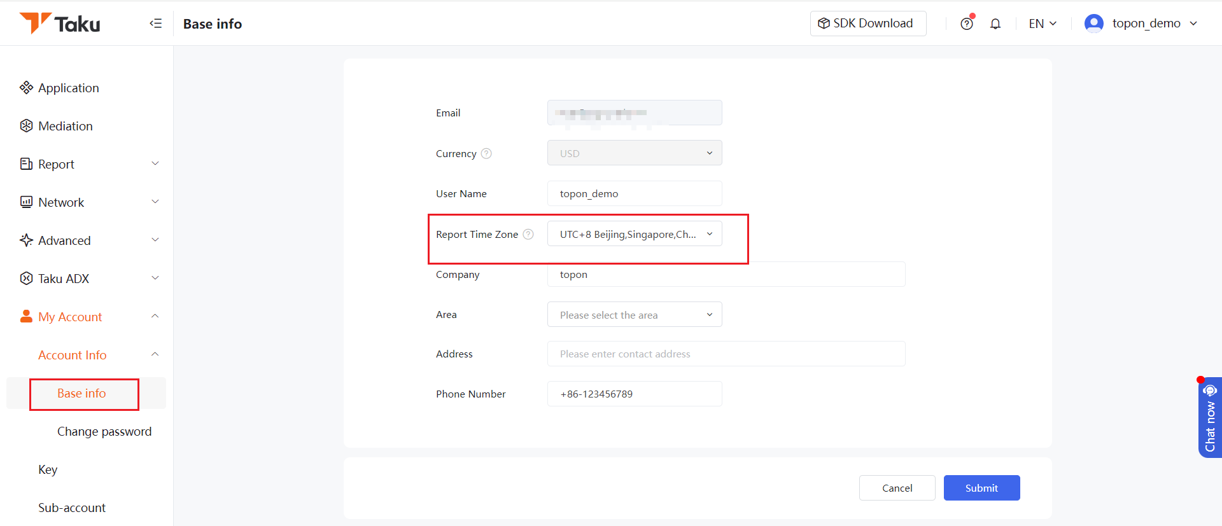Focus the Address input field
The width and height of the screenshot is (1222, 526).
coord(726,354)
